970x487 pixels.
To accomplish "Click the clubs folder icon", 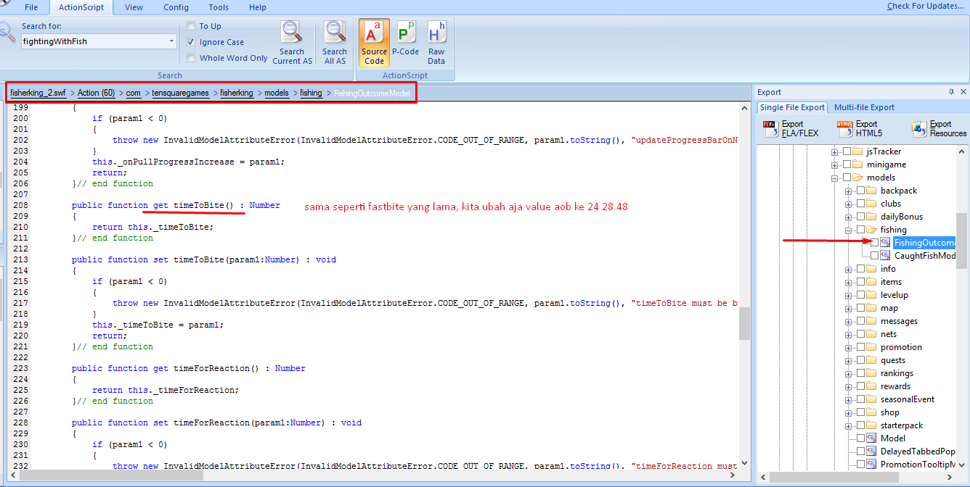I will 871,204.
